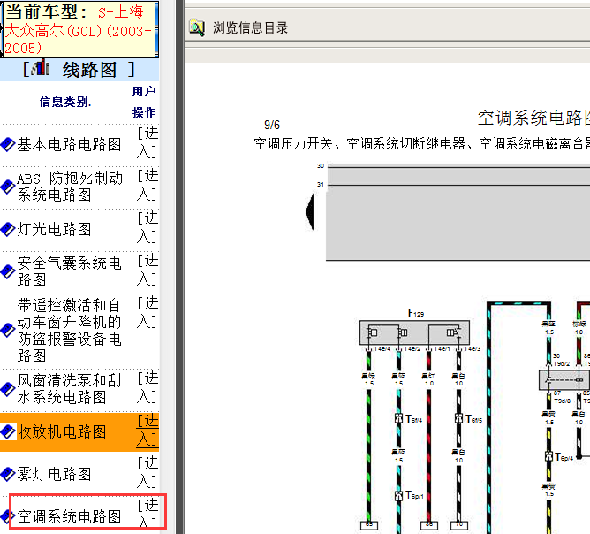Click the T6f/5 connector symbol
The height and width of the screenshot is (534, 590).
[458, 418]
